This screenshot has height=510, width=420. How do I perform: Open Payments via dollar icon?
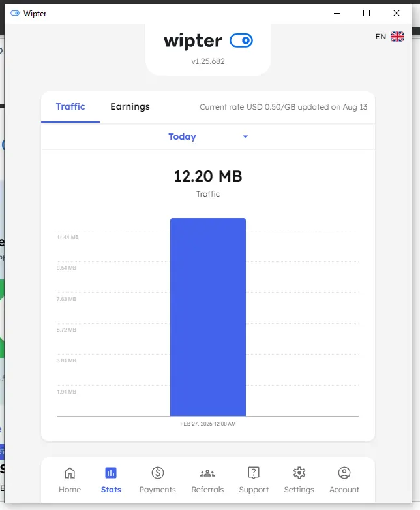coord(158,473)
